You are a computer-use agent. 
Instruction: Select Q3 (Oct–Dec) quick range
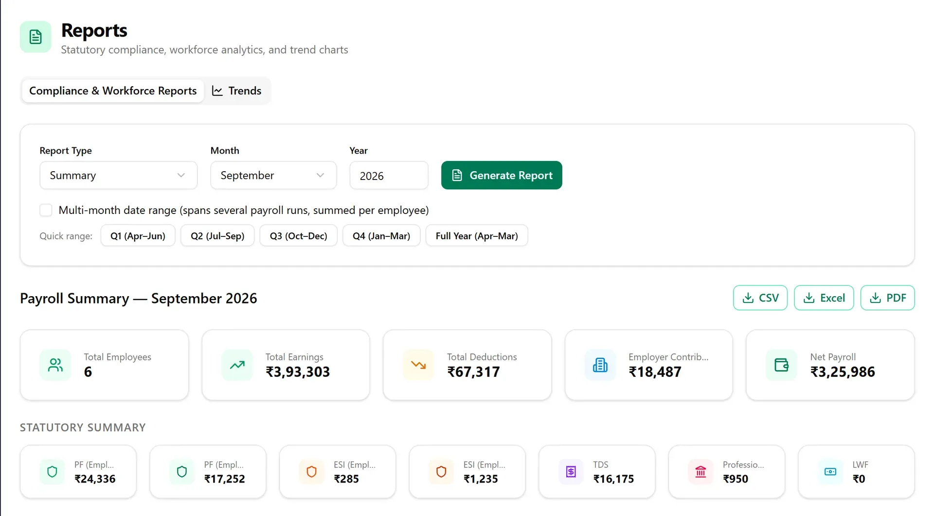(299, 236)
